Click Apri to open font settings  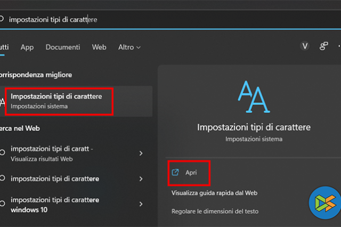coord(191,173)
